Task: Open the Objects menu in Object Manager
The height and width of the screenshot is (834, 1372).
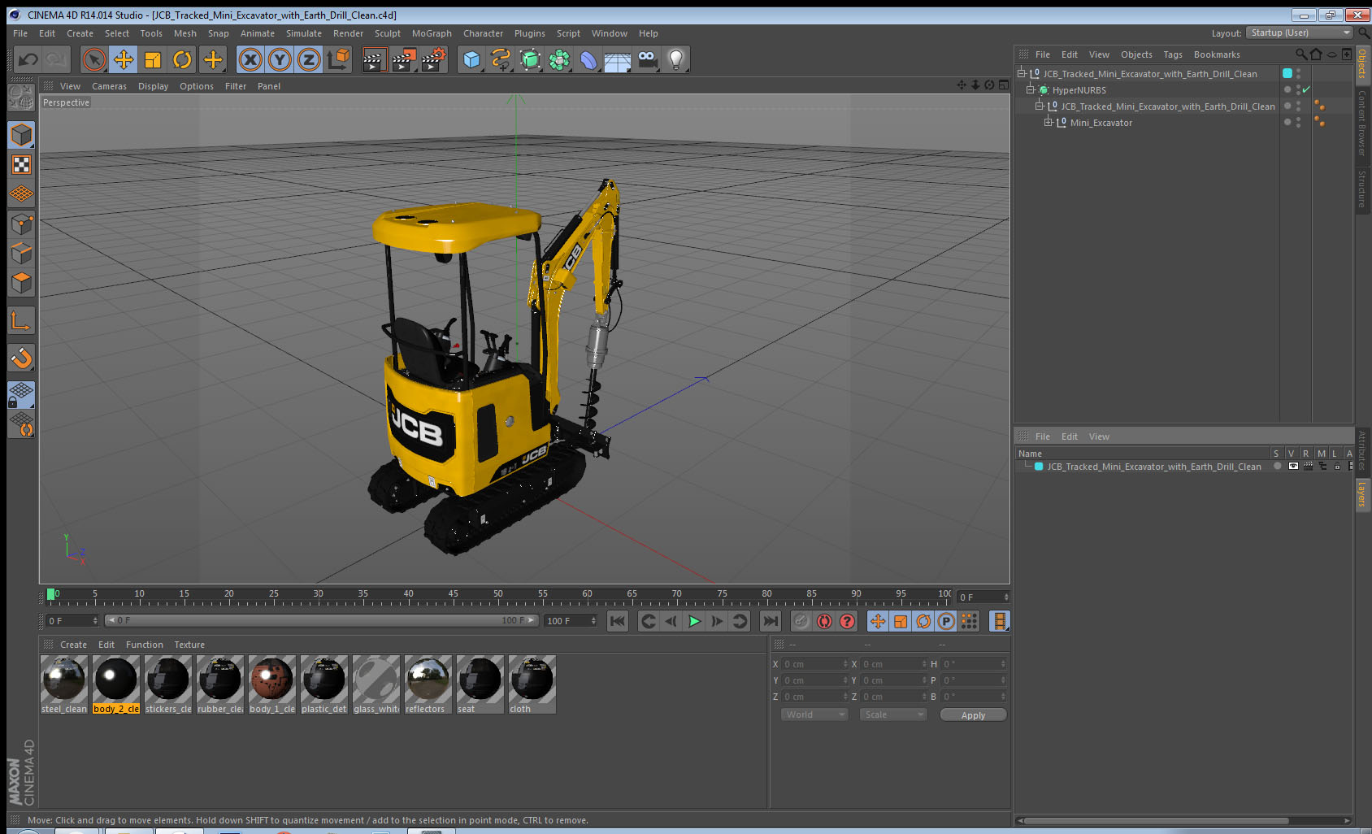Action: tap(1136, 54)
